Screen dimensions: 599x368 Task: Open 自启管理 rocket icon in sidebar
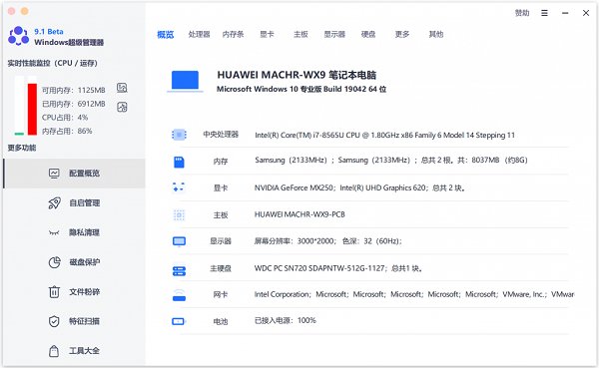(54, 203)
